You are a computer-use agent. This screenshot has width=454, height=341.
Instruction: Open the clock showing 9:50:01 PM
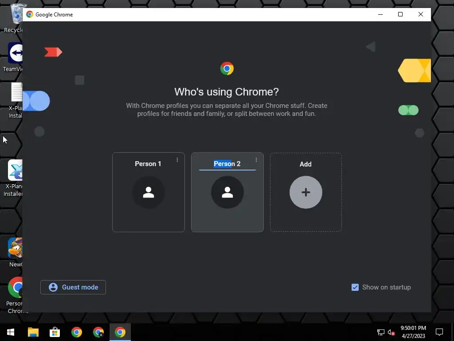(413, 332)
